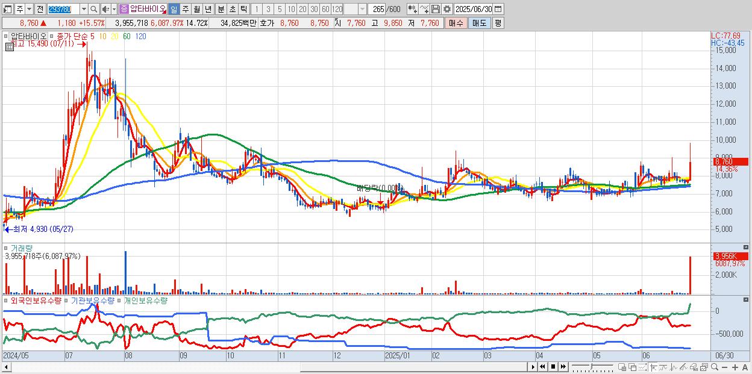Select the 년 yearly period tab
The width and height of the screenshot is (752, 374).
[208, 9]
